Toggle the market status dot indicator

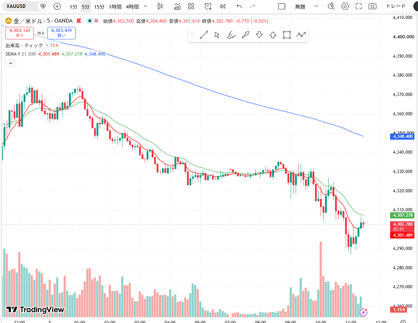(x=90, y=21)
